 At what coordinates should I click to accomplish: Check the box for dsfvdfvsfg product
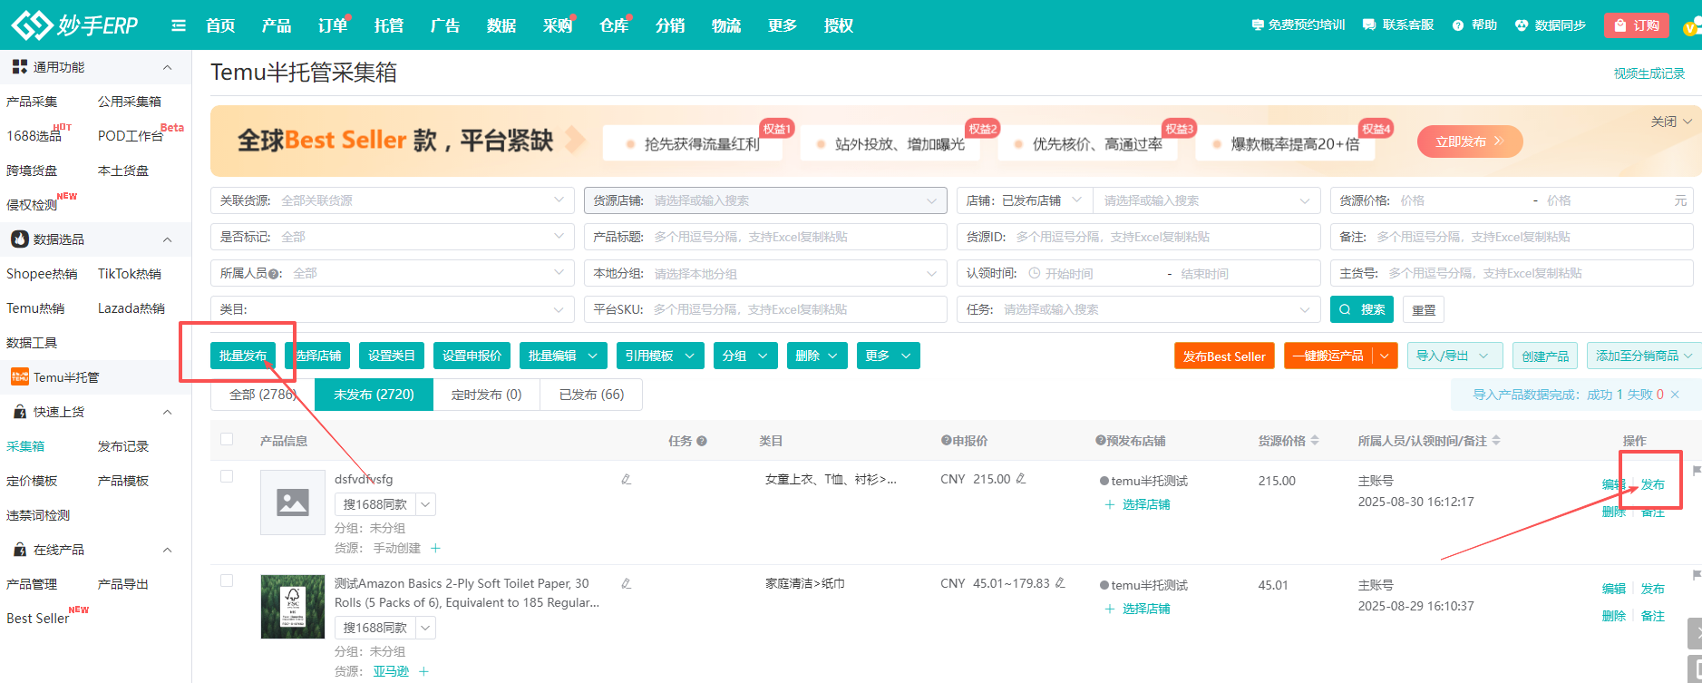point(227,477)
